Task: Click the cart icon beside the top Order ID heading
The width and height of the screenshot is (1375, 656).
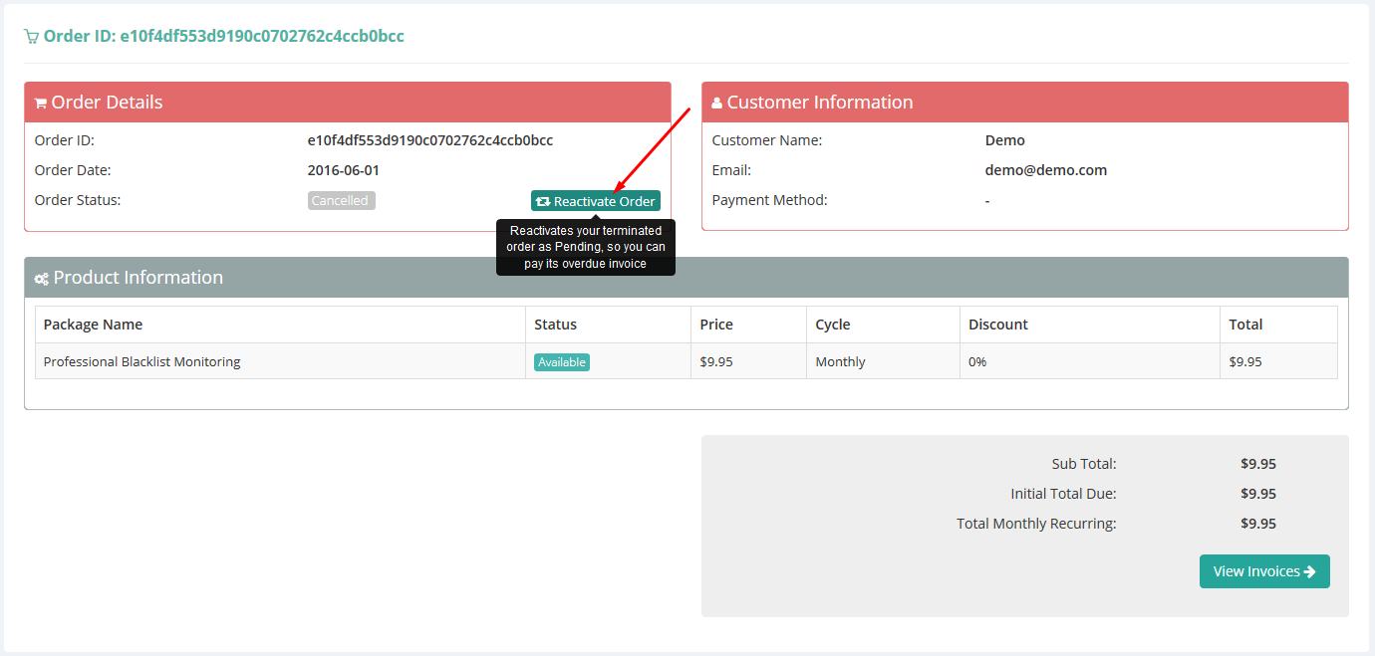Action: [32, 37]
